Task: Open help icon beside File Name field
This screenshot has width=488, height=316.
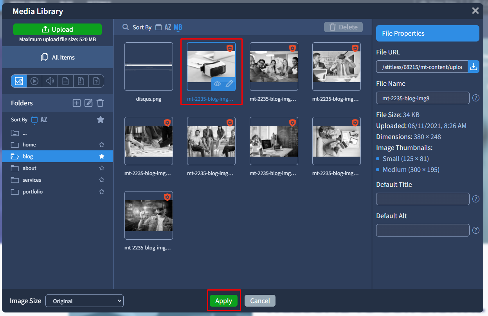Action: [476, 98]
